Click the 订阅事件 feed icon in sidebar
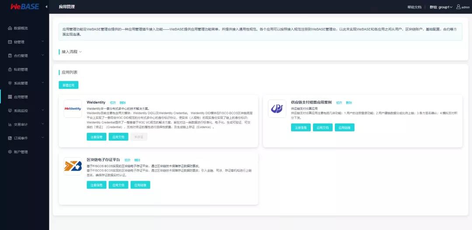 (10, 138)
